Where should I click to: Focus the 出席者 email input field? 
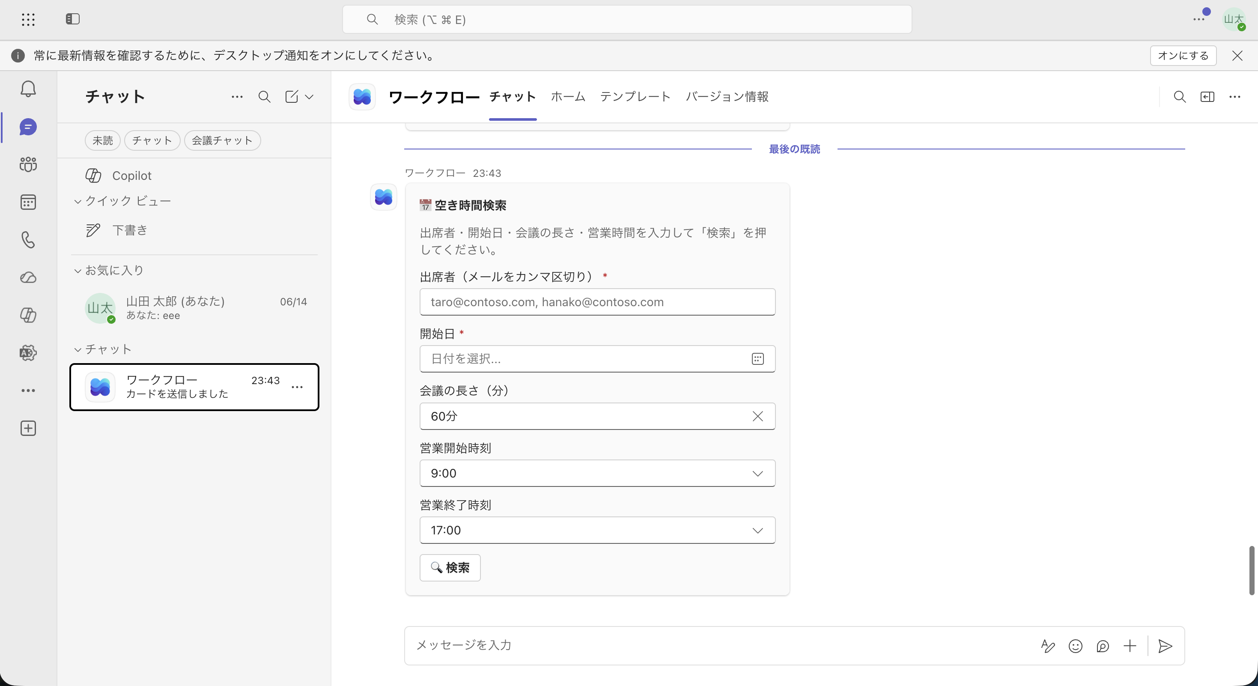(x=597, y=302)
